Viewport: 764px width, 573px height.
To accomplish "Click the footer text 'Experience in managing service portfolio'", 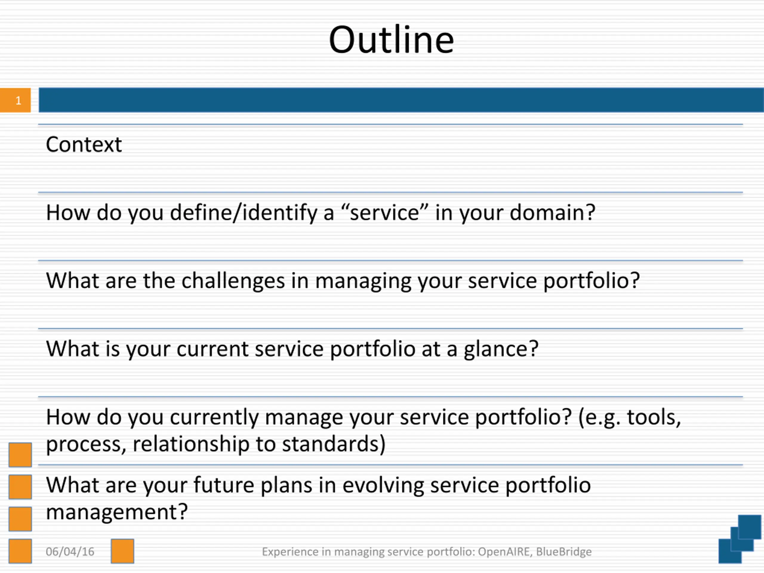I will [369, 552].
